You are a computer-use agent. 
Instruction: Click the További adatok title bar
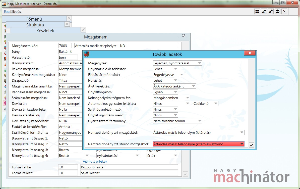(167, 54)
